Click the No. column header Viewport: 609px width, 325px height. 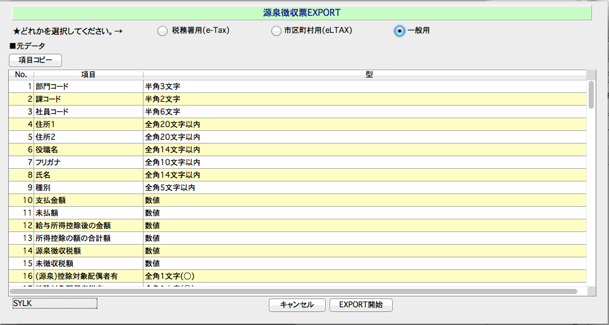21,75
